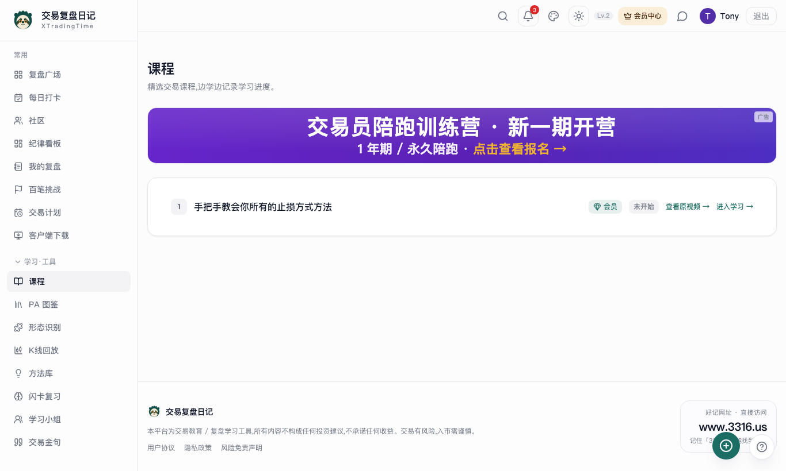Viewport: 786px width, 471px height.
Task: Click the green plus floating button
Action: pyautogui.click(x=726, y=446)
